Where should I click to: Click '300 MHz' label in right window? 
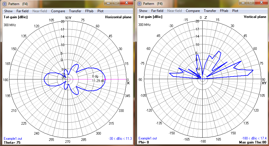(145, 25)
